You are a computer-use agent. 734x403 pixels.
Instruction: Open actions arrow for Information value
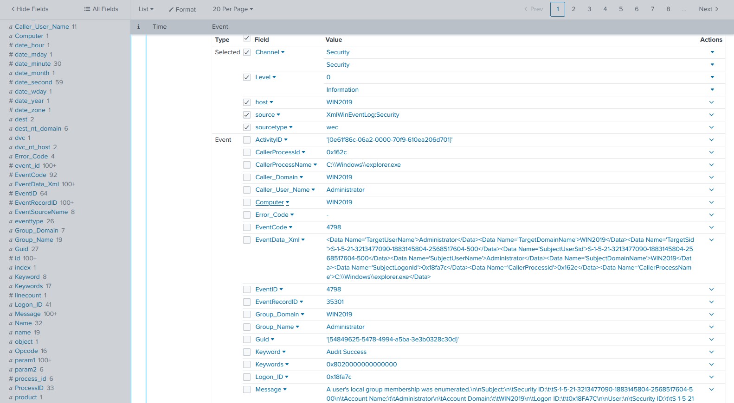(712, 90)
